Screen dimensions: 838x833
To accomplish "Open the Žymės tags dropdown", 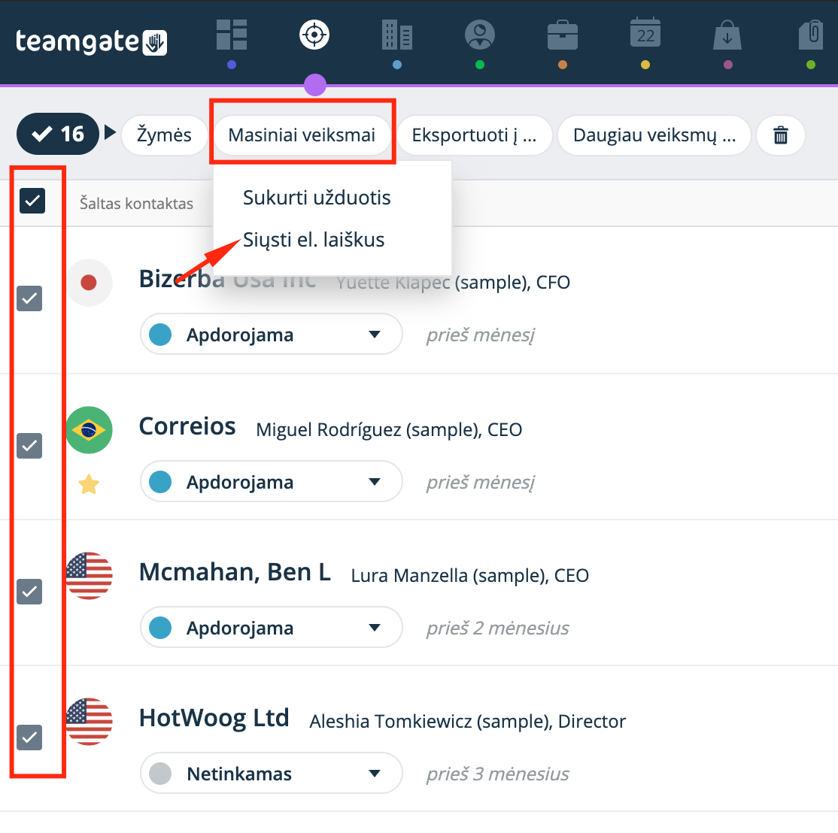I will click(x=164, y=135).
